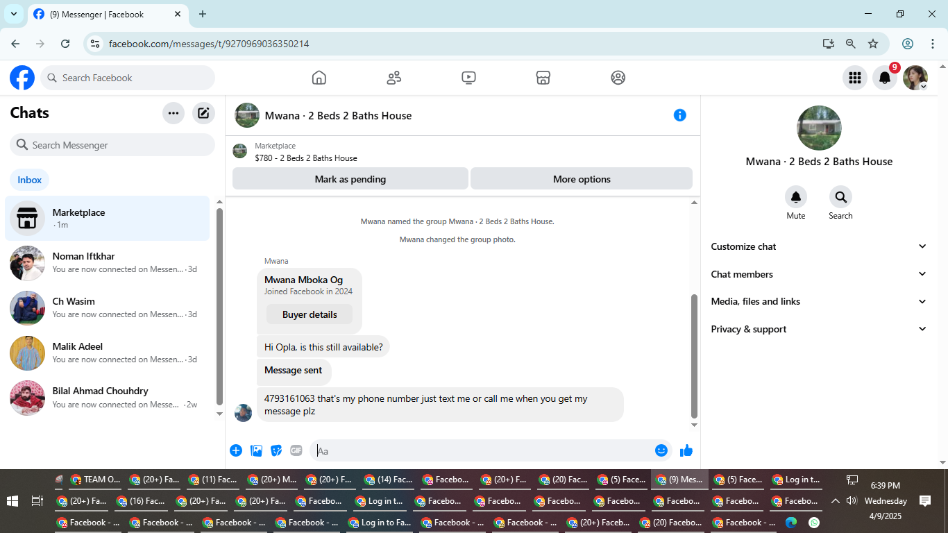View Buyer details

click(x=310, y=314)
